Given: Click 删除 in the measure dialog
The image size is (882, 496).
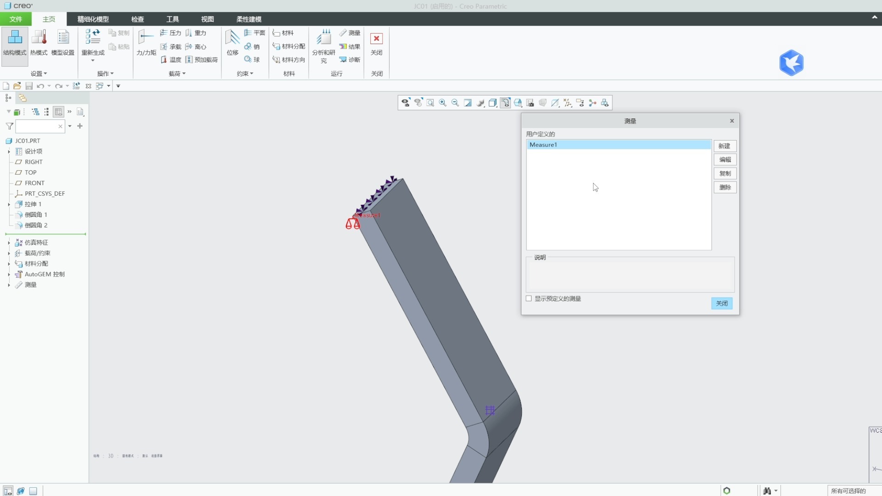Looking at the screenshot, I should 725,187.
